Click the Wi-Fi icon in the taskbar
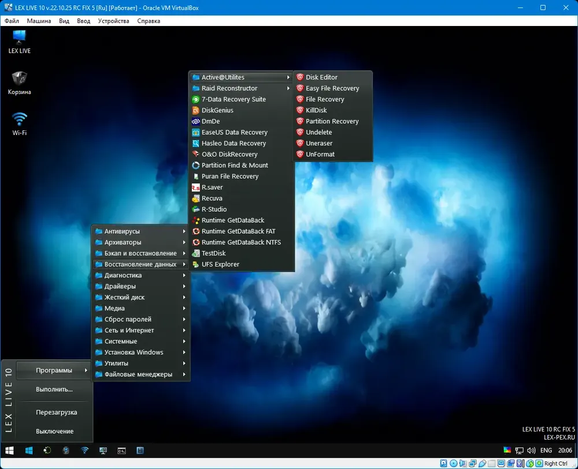Screen dimensions: 578x469 84,450
